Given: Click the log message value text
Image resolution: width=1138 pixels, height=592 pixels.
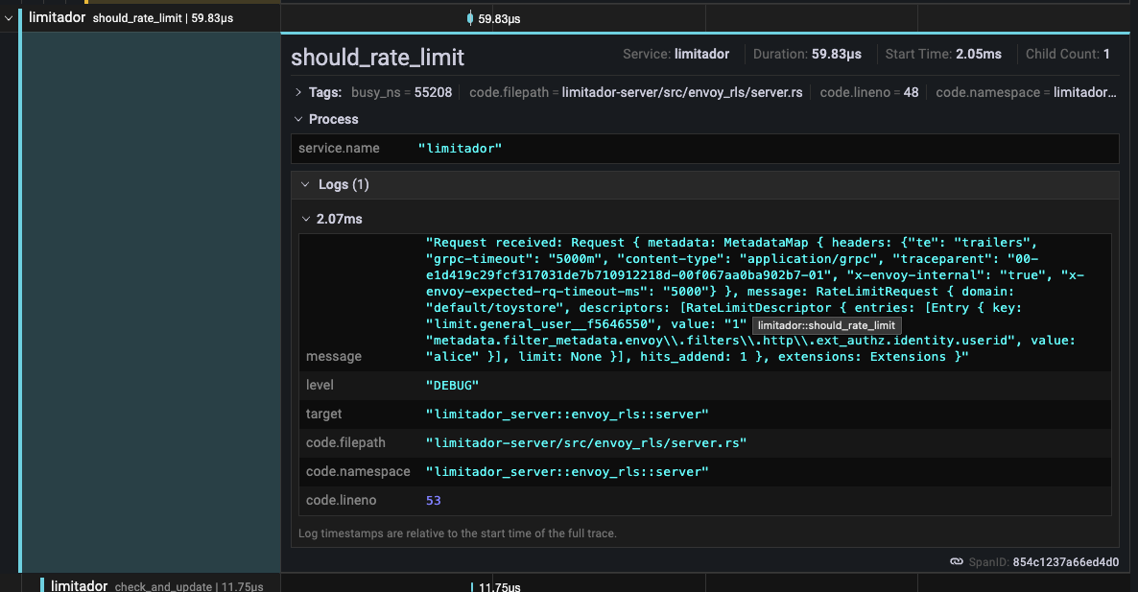Looking at the screenshot, I should point(729,299).
